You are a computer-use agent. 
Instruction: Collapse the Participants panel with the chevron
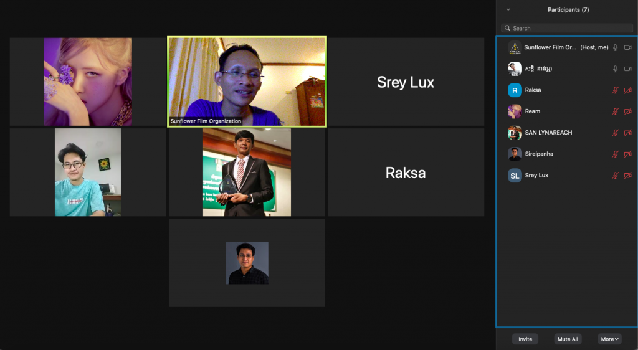[x=508, y=9]
